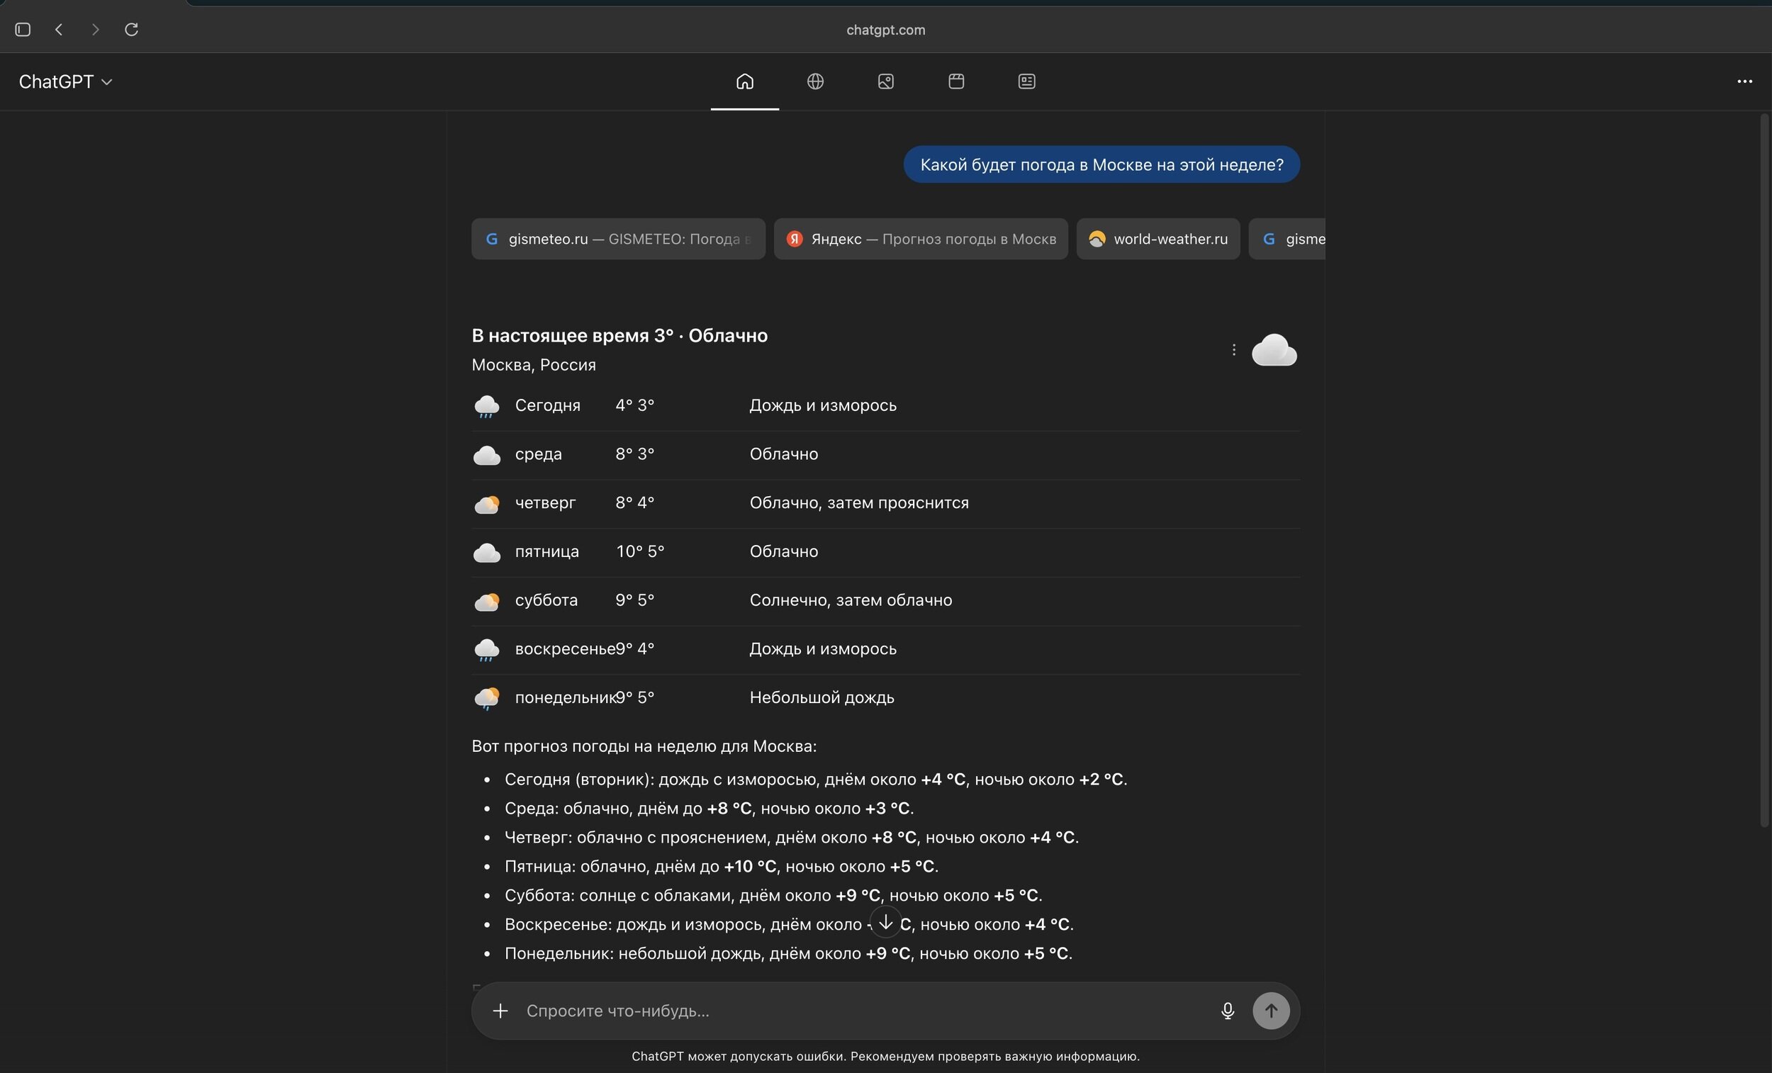
Task: Click the page's vertical scrollbar
Action: [1763, 468]
